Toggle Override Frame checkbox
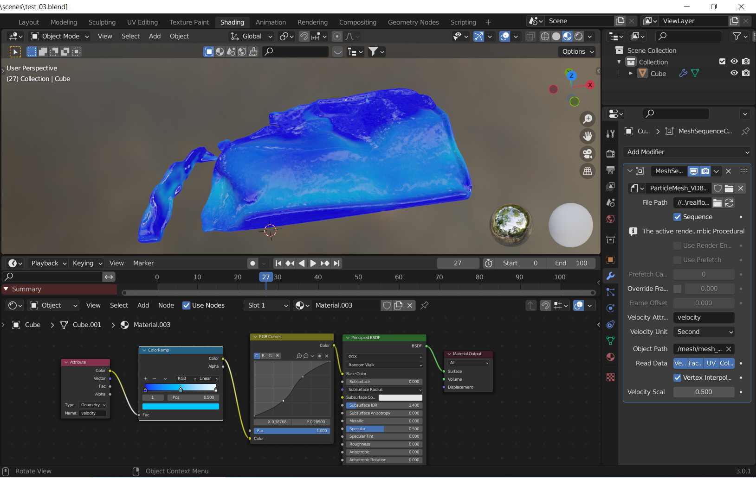Image resolution: width=756 pixels, height=478 pixels. click(x=677, y=289)
